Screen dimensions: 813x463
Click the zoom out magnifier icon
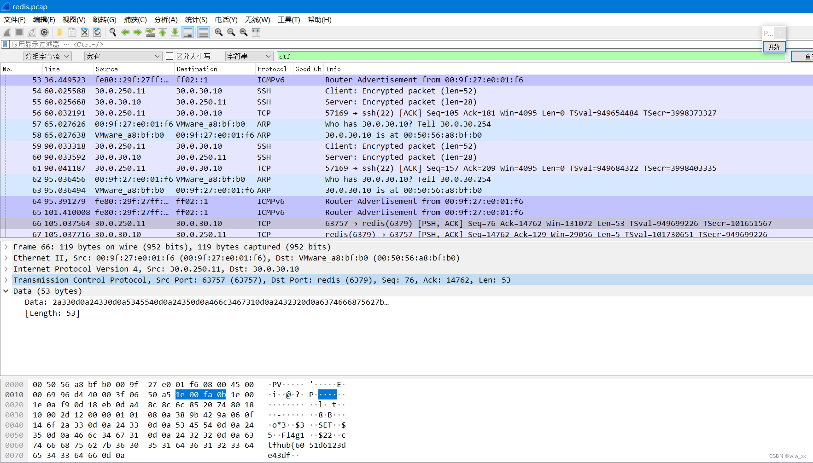[x=231, y=32]
